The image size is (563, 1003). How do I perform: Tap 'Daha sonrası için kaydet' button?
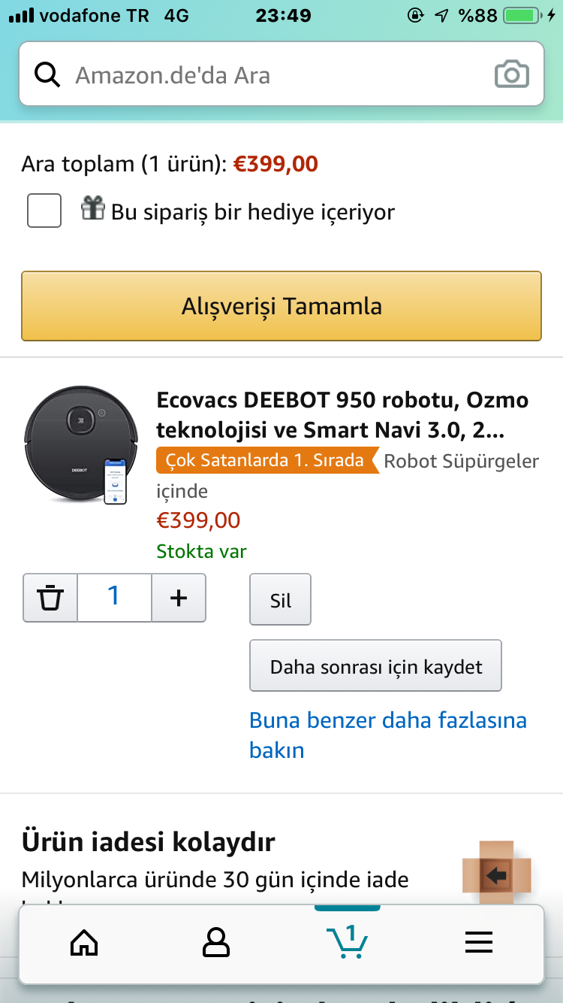click(376, 666)
